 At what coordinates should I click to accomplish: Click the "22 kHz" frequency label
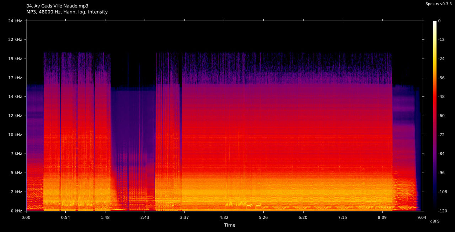pos(15,40)
